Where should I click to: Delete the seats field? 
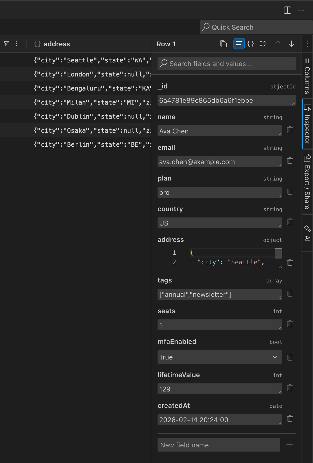click(290, 324)
